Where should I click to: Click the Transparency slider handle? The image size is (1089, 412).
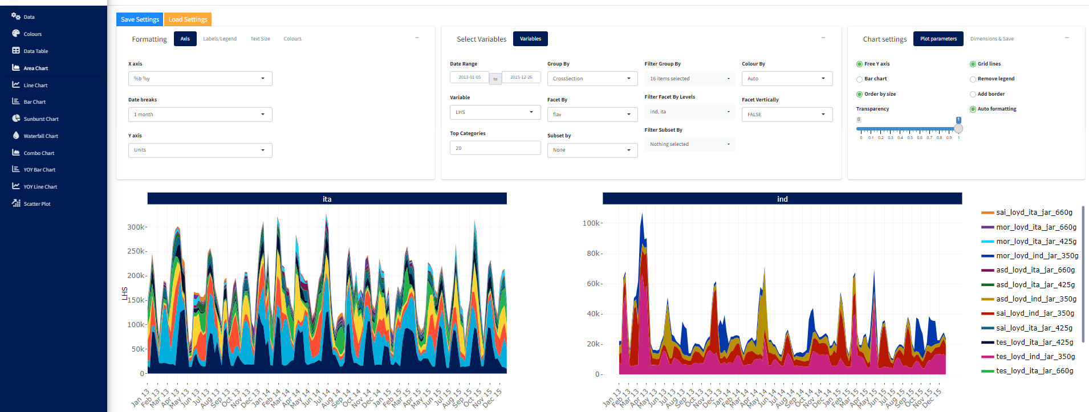[958, 129]
